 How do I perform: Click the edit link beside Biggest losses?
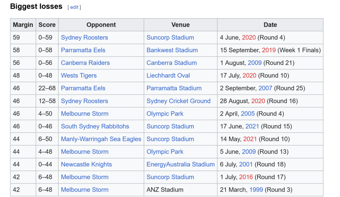[x=74, y=7]
